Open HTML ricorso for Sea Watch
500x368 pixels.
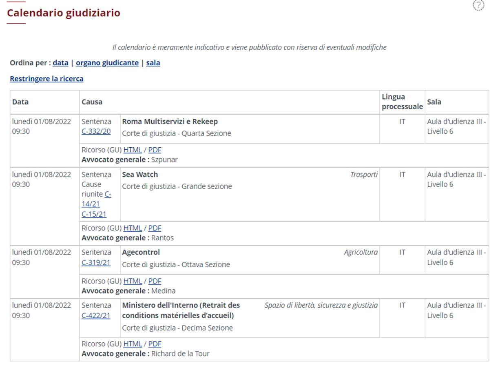click(133, 228)
